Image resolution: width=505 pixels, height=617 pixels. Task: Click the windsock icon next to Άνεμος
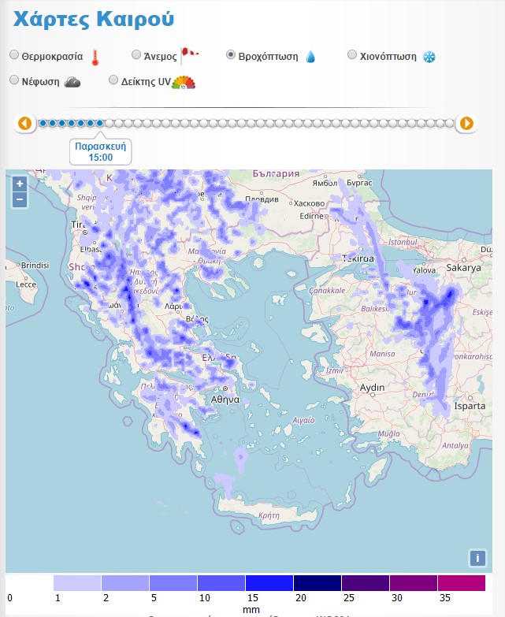tap(189, 55)
